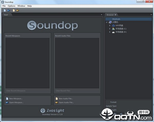
Task: Click the Ivosight logo
Action: (52, 110)
